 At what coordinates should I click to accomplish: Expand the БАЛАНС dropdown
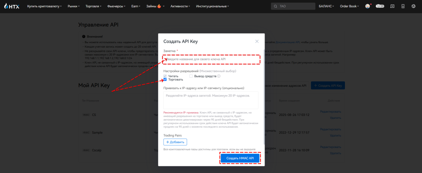326,7
